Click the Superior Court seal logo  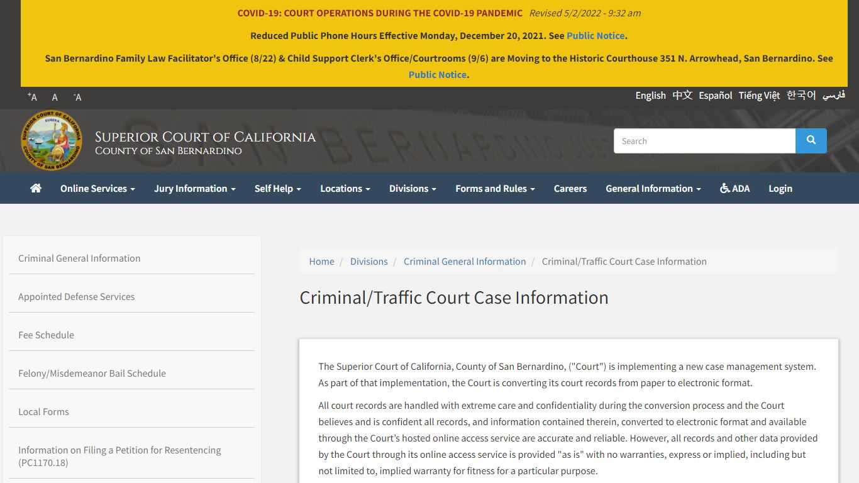(51, 140)
